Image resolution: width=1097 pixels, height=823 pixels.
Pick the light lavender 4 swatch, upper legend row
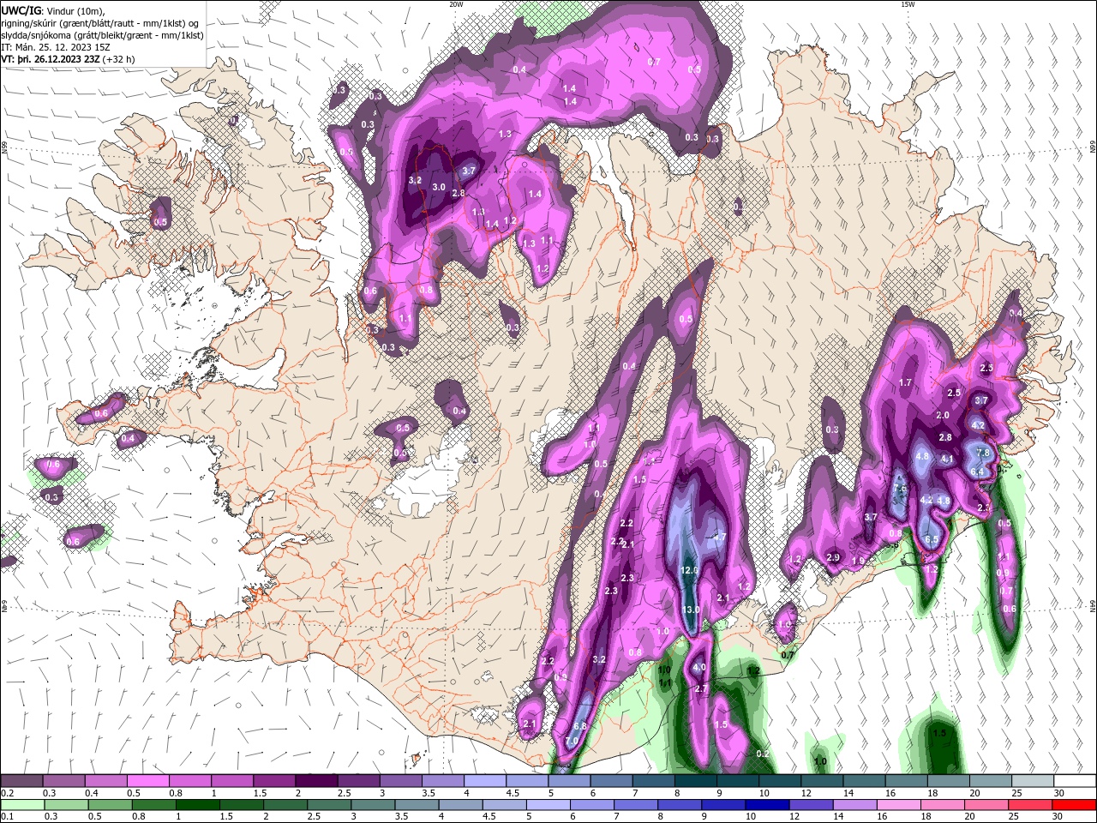[484, 781]
